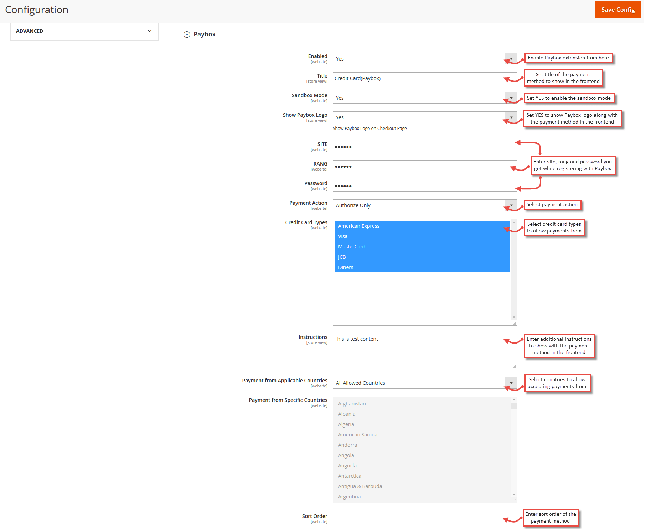Screen dimensions: 646x529
Task: Click the Save Config button
Action: [x=617, y=10]
